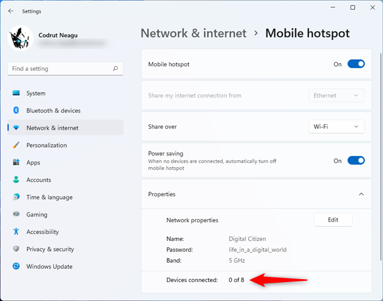This screenshot has height=301, width=383.
Task: Collapse the Properties section chevron
Action: click(x=361, y=194)
